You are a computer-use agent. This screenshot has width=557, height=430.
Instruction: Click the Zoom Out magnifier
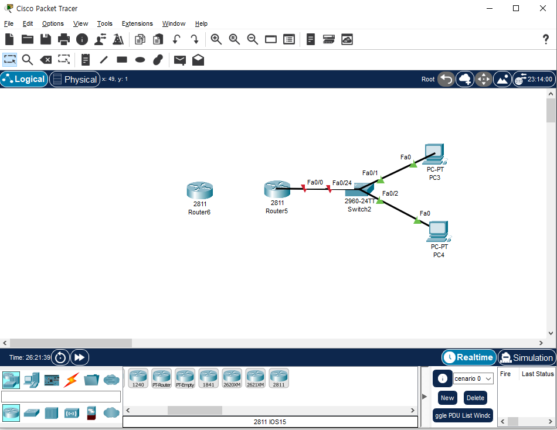tap(253, 39)
